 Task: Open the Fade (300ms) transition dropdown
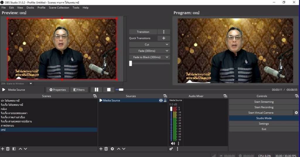click(167, 51)
